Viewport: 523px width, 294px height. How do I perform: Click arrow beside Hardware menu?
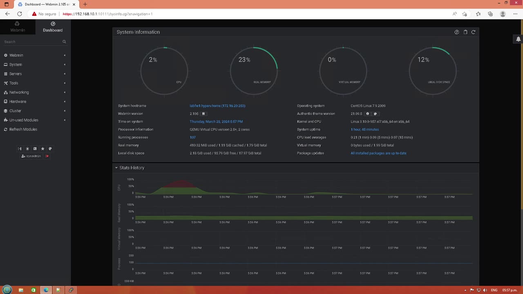tap(65, 102)
